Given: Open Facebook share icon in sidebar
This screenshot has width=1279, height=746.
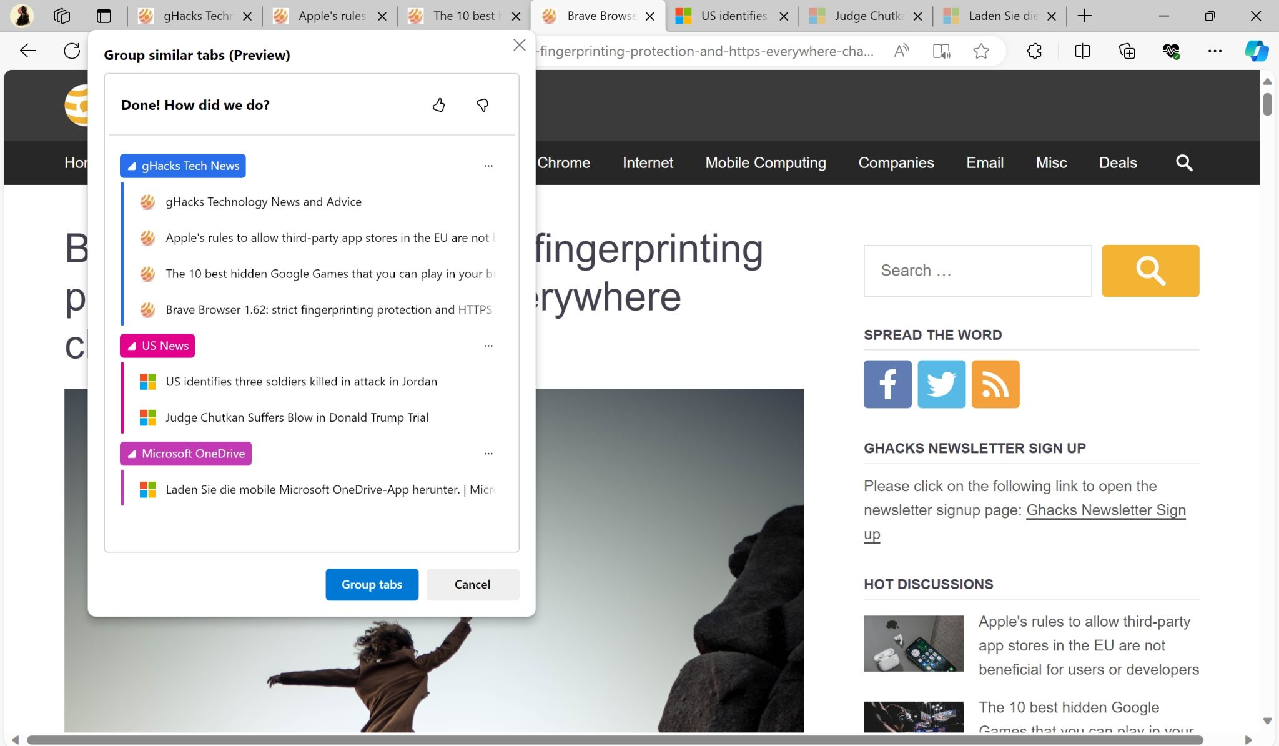Looking at the screenshot, I should tap(887, 384).
